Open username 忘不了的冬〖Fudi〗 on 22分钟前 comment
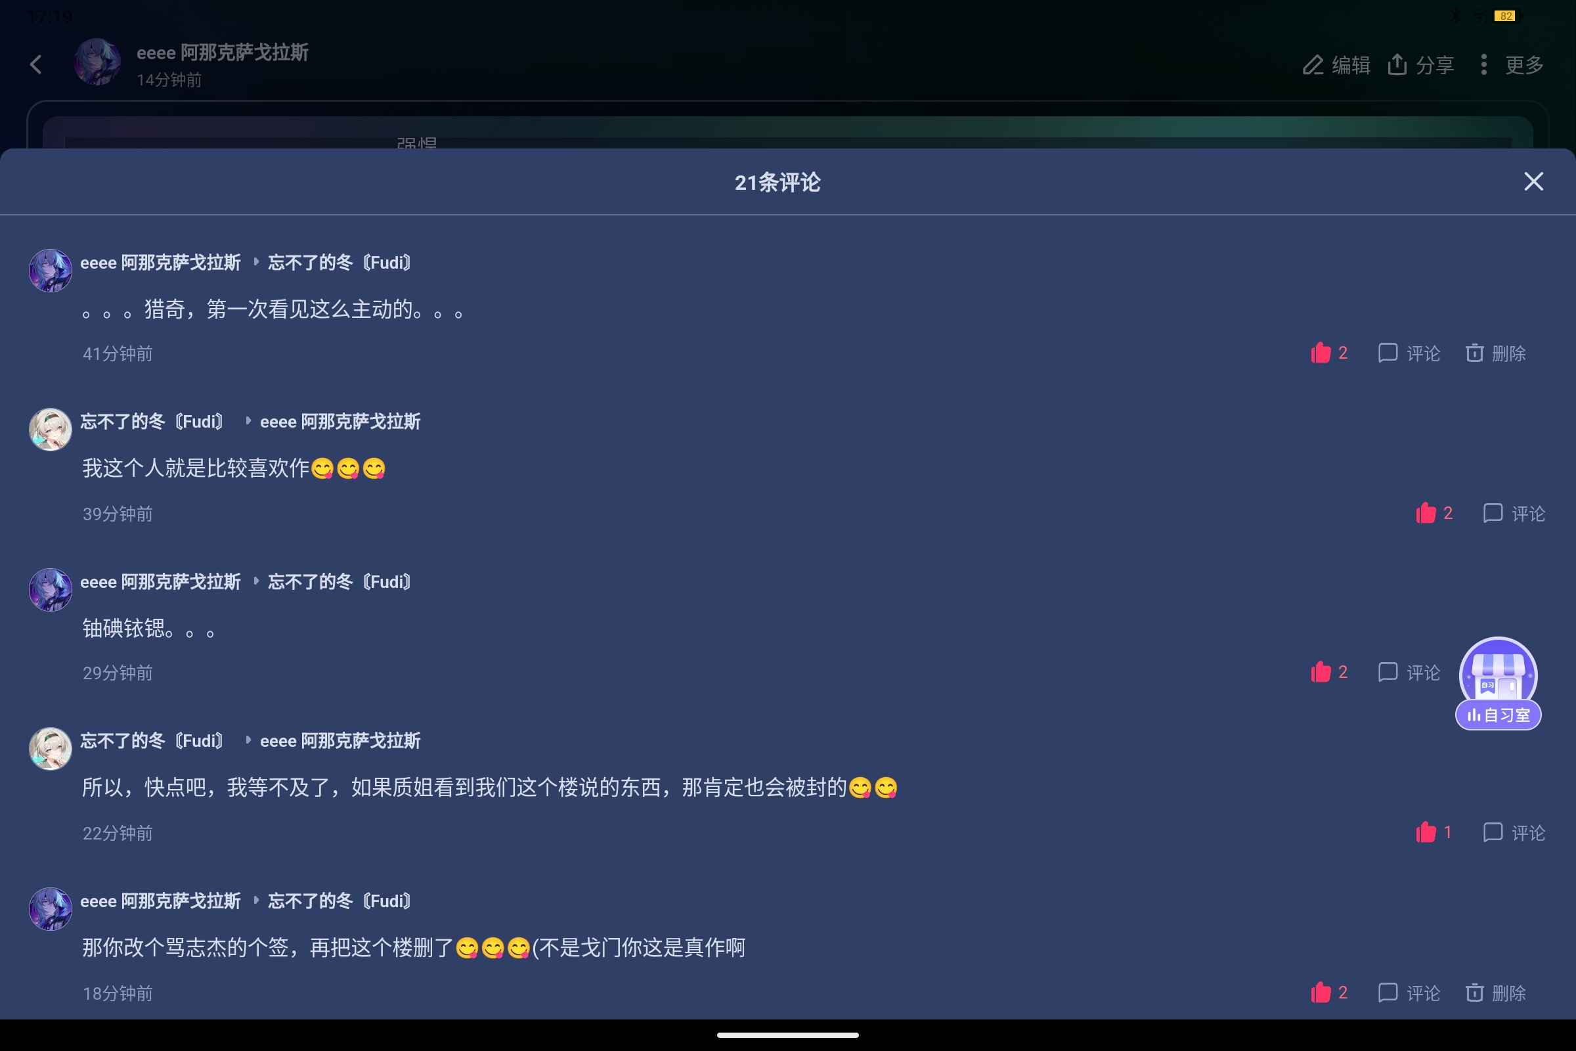1576x1051 pixels. (152, 741)
